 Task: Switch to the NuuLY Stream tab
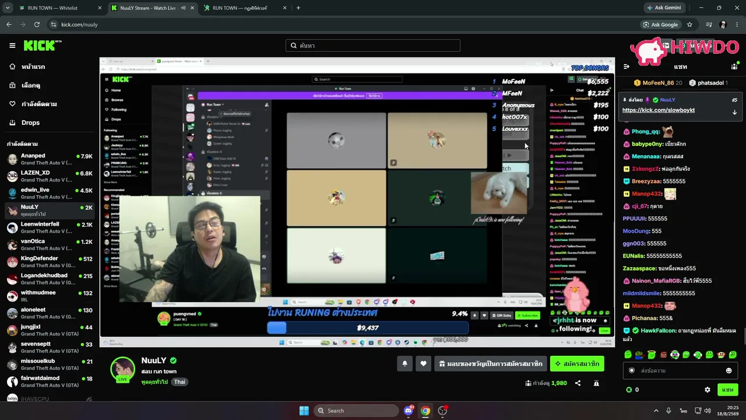(152, 8)
